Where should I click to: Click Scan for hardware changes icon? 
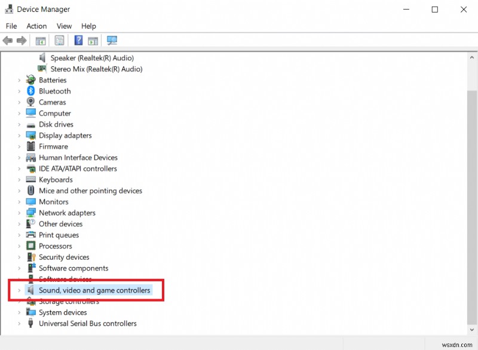pyautogui.click(x=112, y=41)
